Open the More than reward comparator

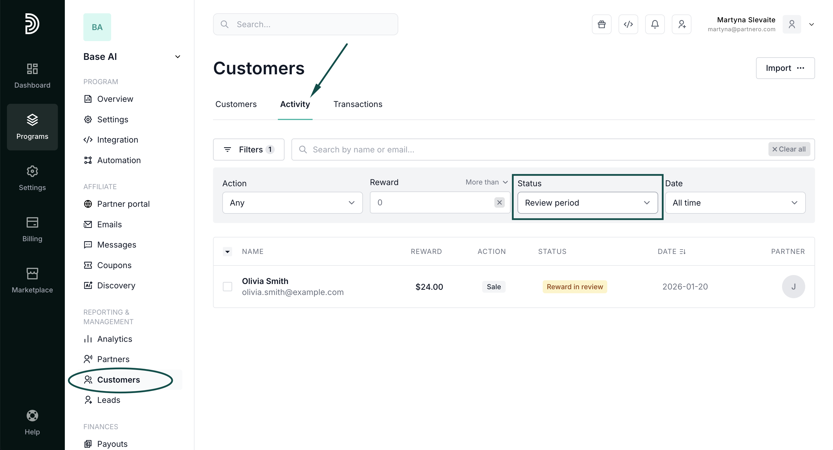click(x=486, y=182)
